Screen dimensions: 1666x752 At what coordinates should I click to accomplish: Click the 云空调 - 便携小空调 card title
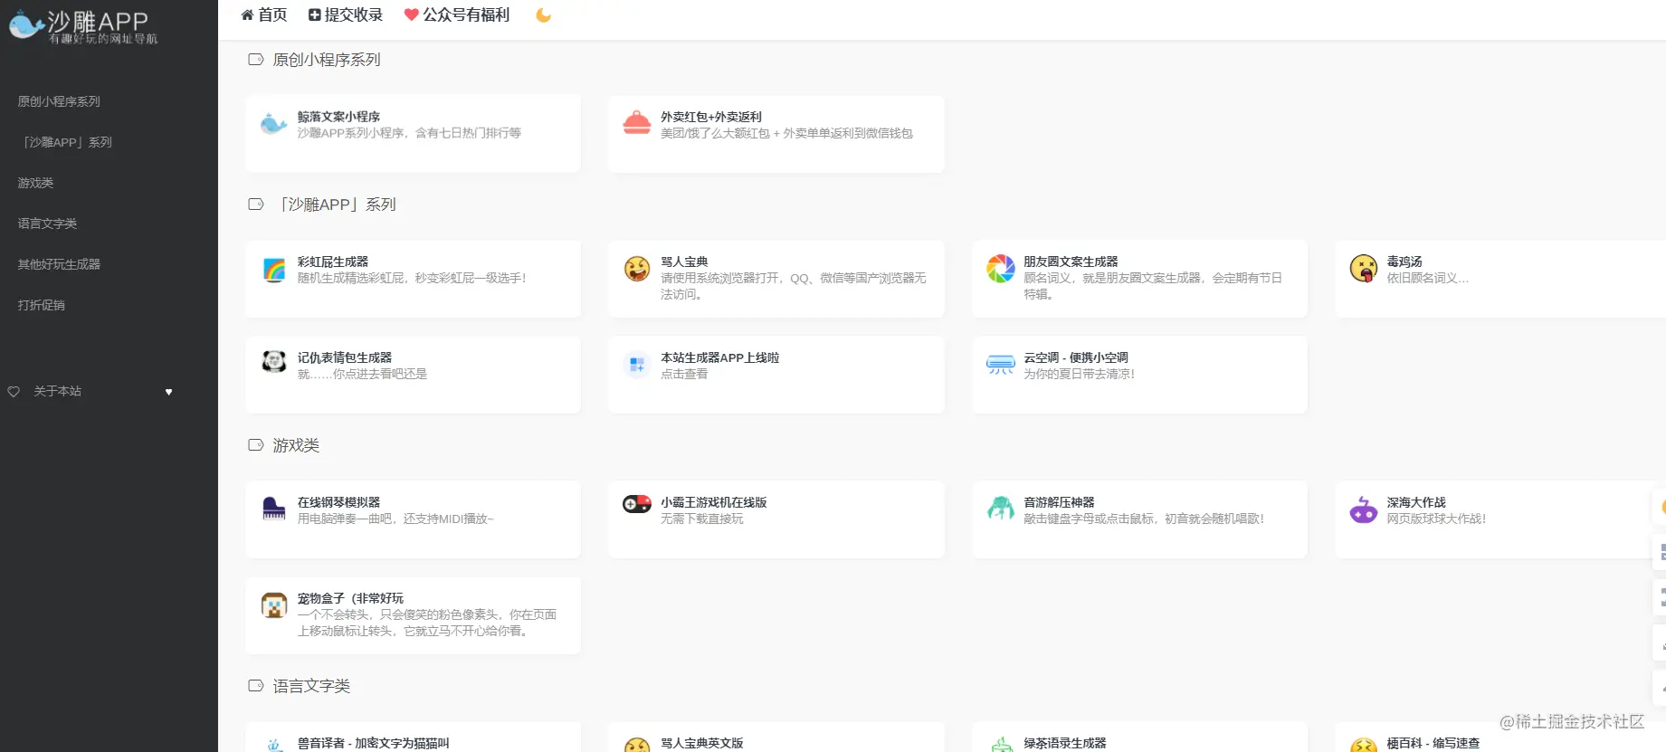[x=1076, y=357]
